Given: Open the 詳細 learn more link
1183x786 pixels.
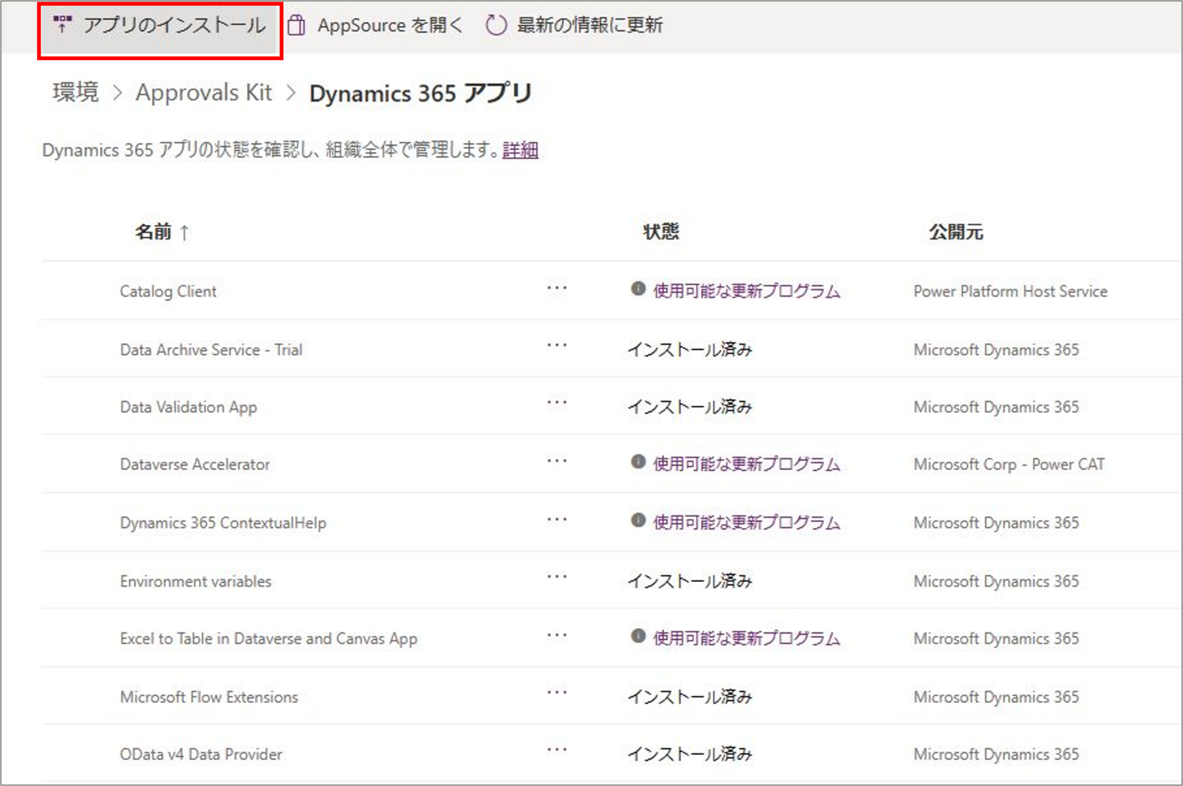Looking at the screenshot, I should coord(520,150).
